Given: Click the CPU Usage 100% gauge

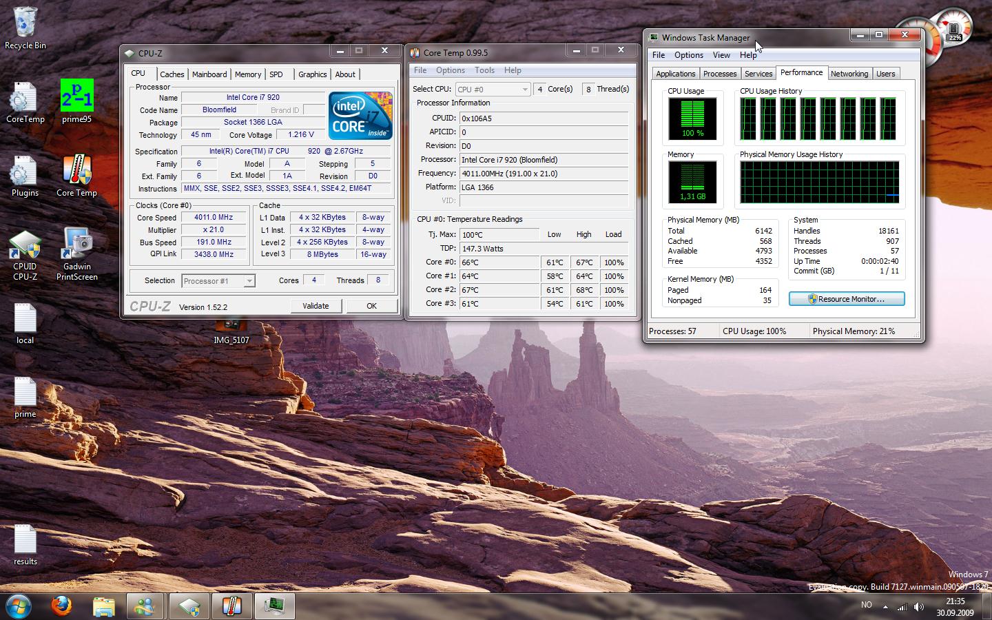Looking at the screenshot, I should 693,118.
